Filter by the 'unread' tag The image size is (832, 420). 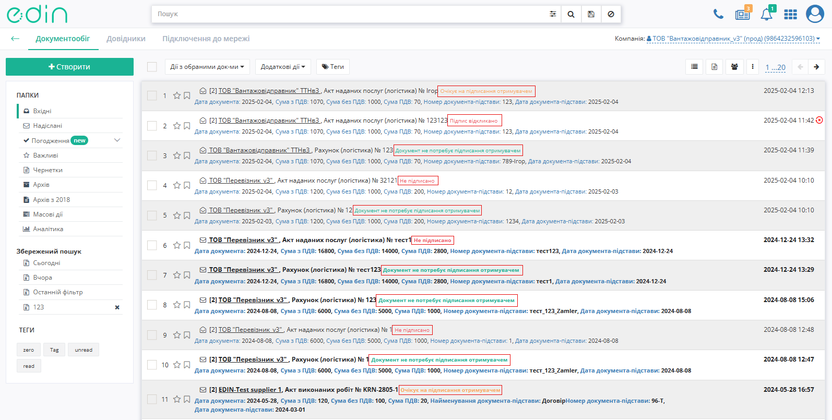point(84,350)
